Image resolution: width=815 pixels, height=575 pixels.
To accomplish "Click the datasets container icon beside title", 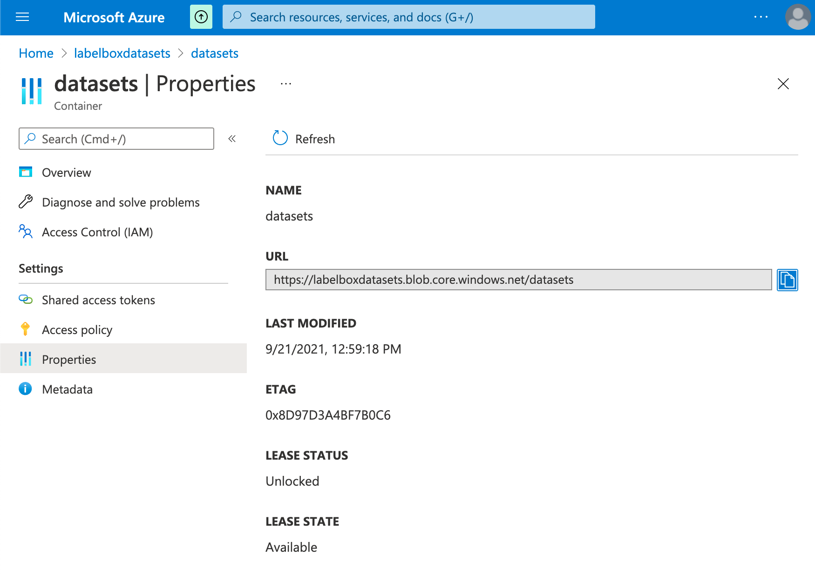I will point(32,91).
